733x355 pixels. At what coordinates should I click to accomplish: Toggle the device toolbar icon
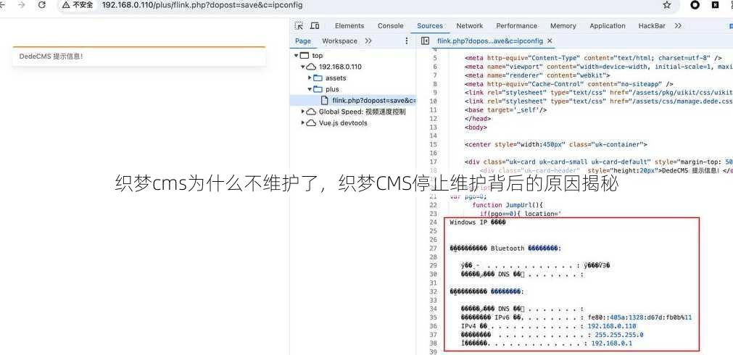315,25
